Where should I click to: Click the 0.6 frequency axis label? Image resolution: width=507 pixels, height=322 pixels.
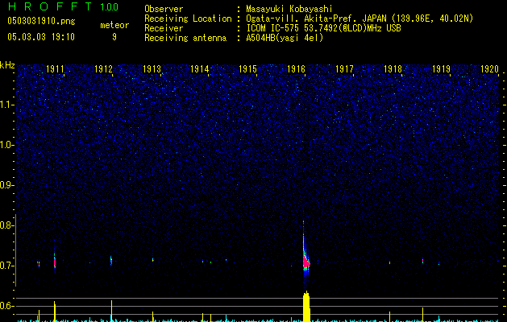click(x=7, y=306)
